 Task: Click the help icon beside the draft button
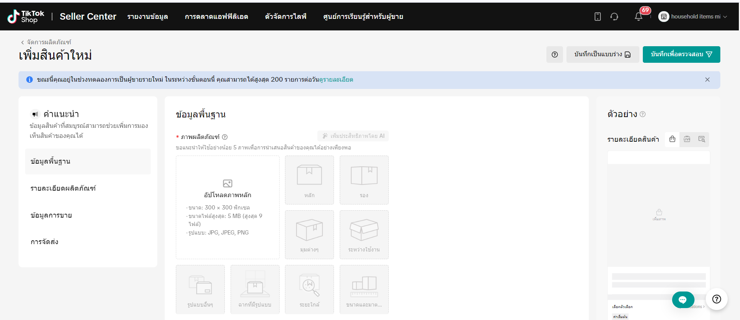(x=555, y=55)
